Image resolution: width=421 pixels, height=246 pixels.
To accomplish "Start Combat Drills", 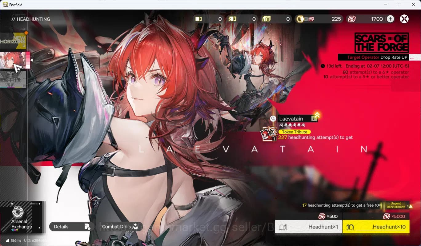I will [120, 227].
